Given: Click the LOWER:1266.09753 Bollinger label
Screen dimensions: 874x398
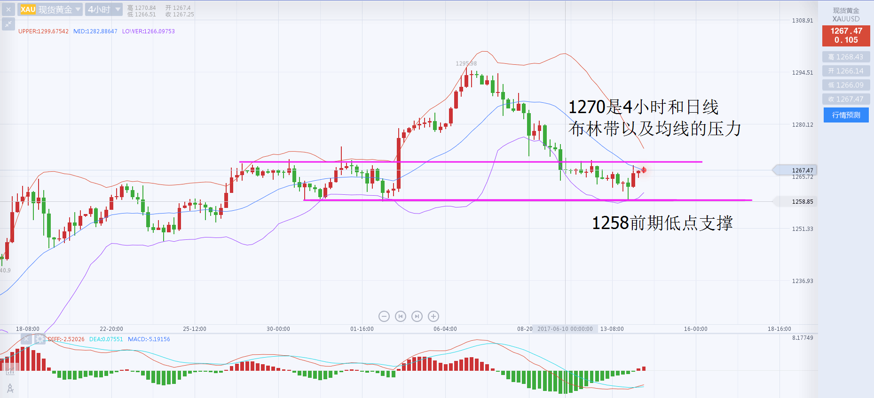Looking at the screenshot, I should [x=149, y=31].
